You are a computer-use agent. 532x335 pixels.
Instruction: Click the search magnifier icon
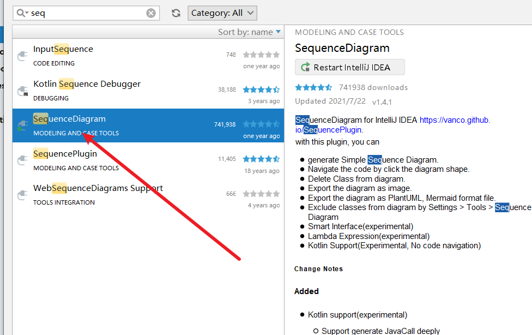click(x=22, y=13)
